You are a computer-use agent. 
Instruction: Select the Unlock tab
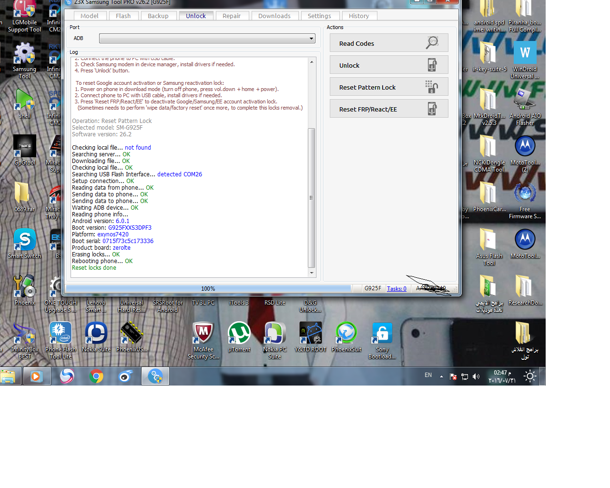[x=196, y=16]
